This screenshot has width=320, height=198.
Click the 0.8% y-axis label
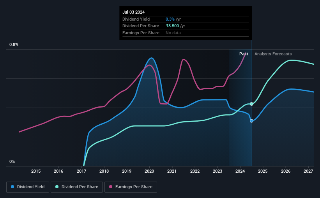coord(14,44)
